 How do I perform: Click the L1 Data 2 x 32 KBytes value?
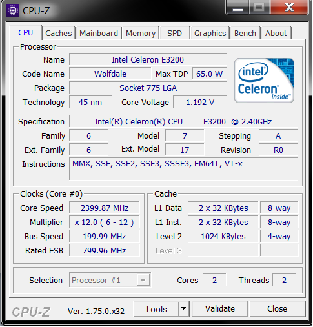pyautogui.click(x=223, y=208)
